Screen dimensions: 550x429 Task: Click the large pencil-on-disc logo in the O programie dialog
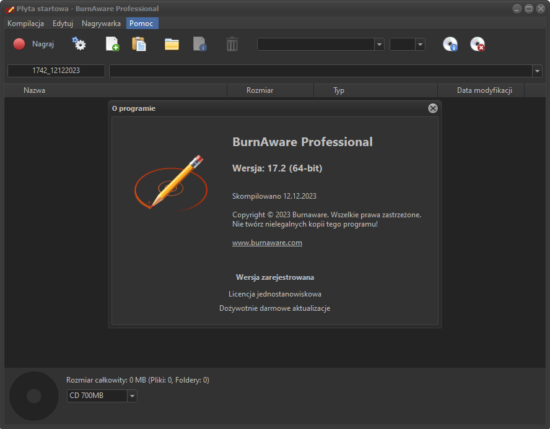click(171, 183)
